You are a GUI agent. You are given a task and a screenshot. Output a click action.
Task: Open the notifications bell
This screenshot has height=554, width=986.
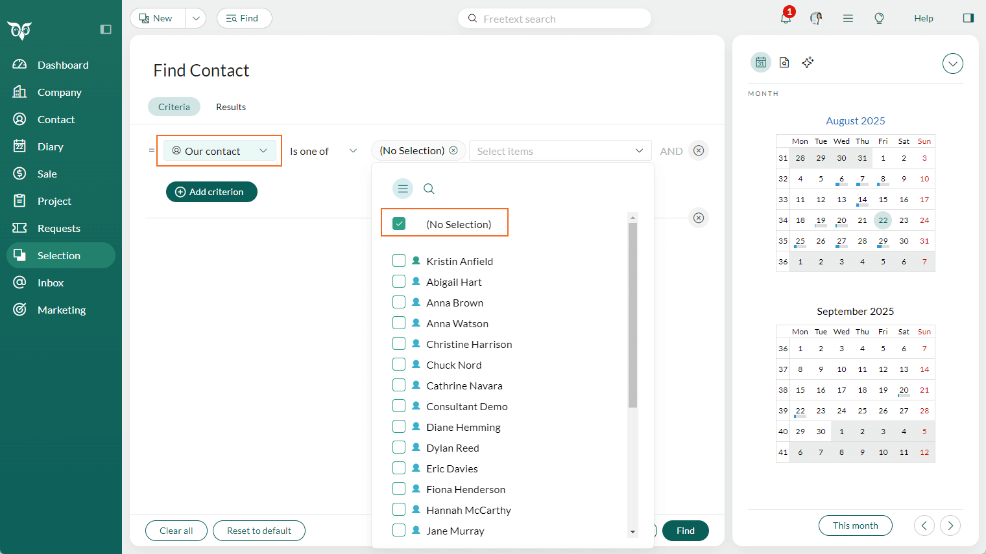pyautogui.click(x=786, y=18)
